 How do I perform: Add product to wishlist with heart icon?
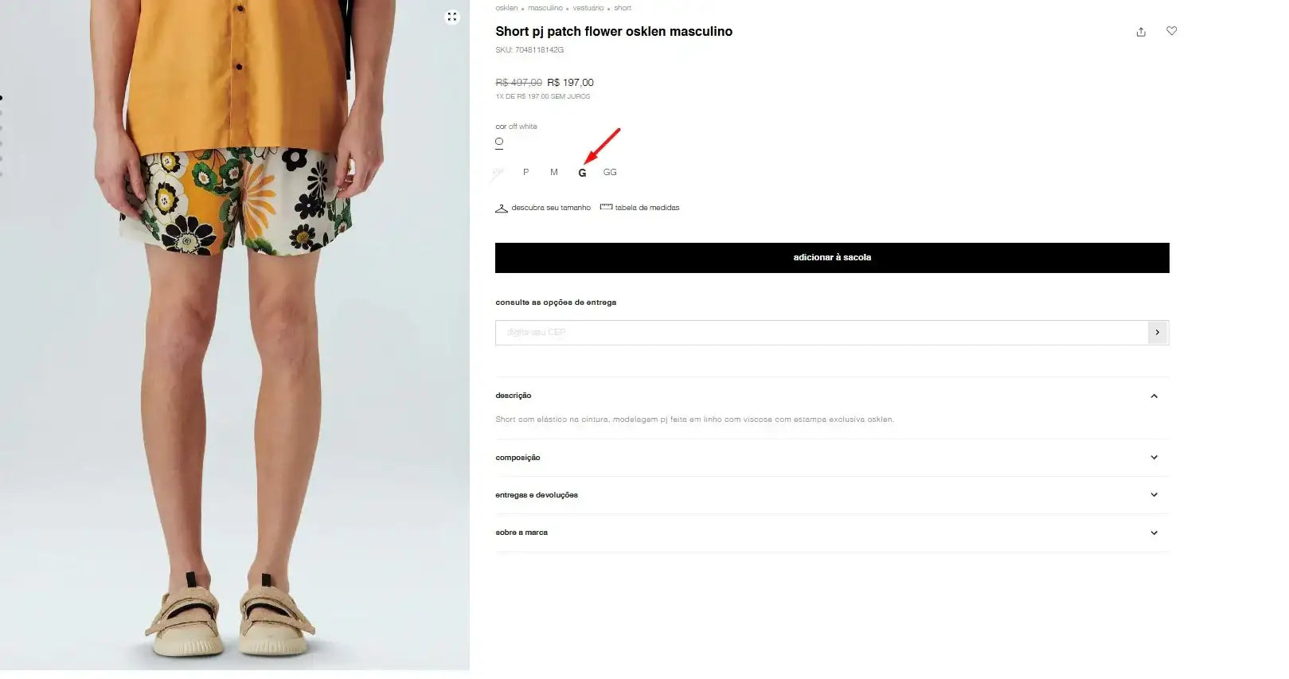point(1171,31)
